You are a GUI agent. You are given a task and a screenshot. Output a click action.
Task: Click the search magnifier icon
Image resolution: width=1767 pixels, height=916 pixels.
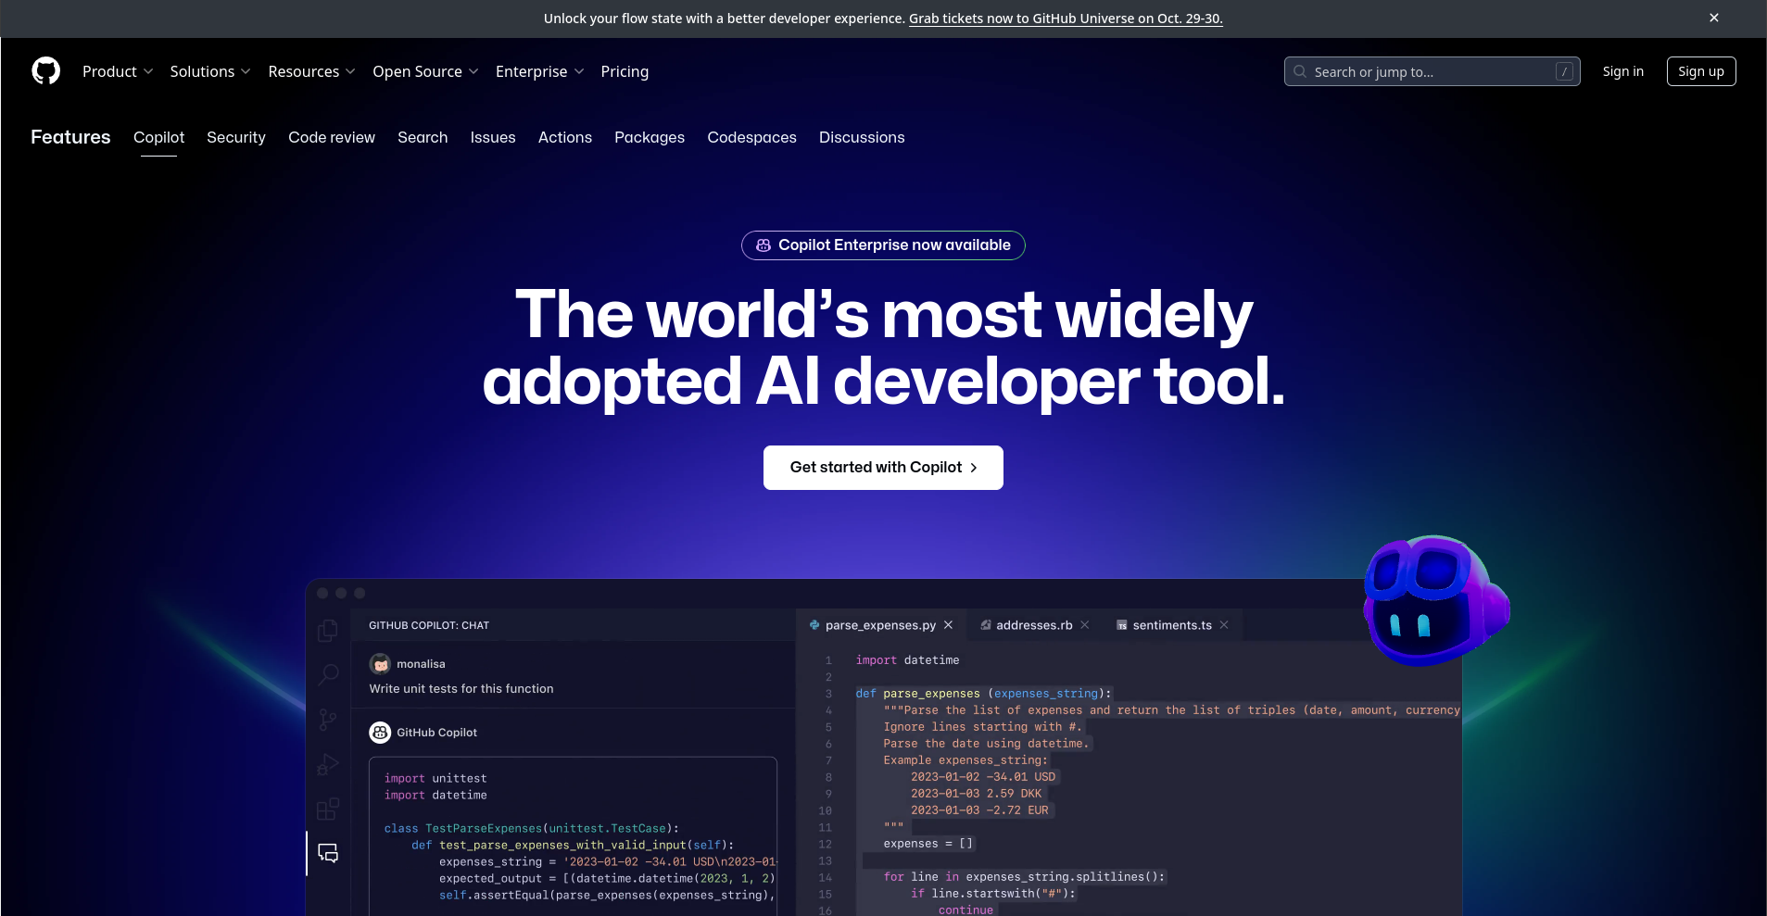1300,71
